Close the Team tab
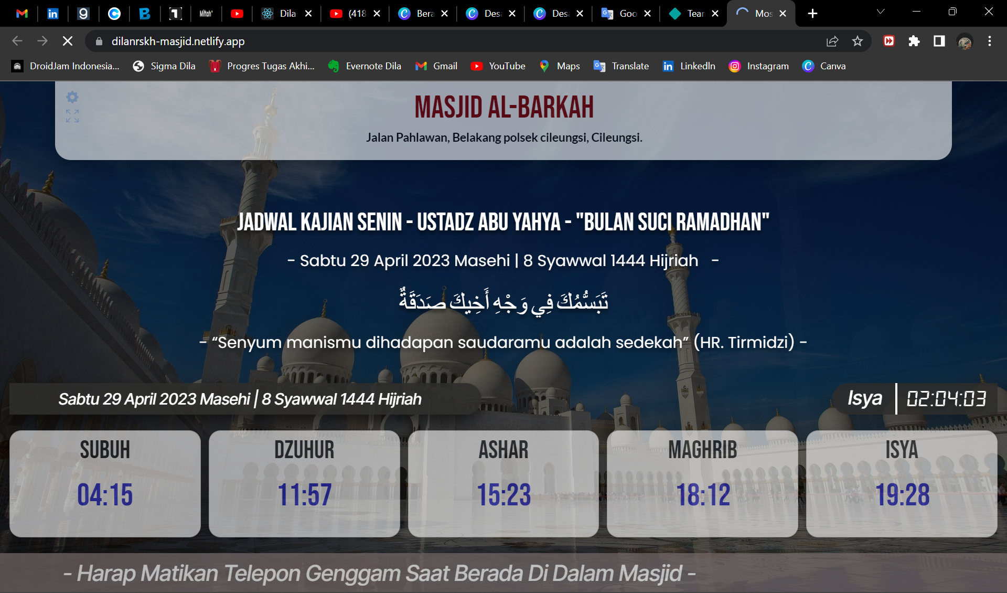This screenshot has height=593, width=1007. pos(715,14)
